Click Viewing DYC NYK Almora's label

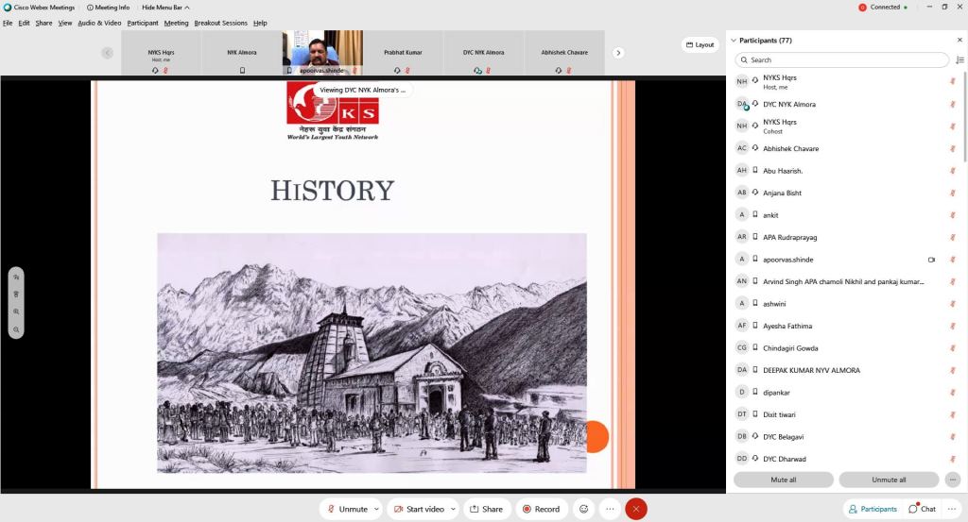tap(362, 90)
